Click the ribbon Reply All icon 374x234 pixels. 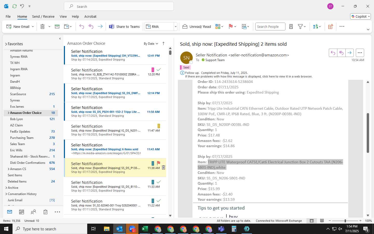click(x=91, y=27)
